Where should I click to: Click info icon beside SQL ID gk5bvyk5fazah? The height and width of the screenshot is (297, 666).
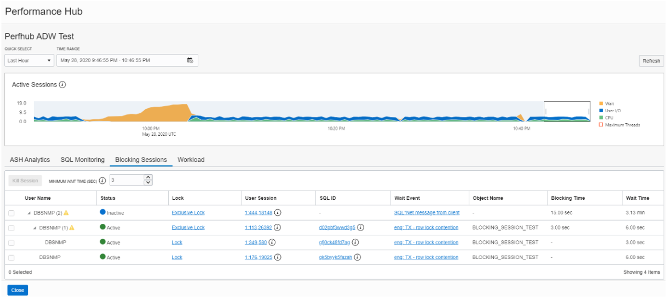pos(357,257)
